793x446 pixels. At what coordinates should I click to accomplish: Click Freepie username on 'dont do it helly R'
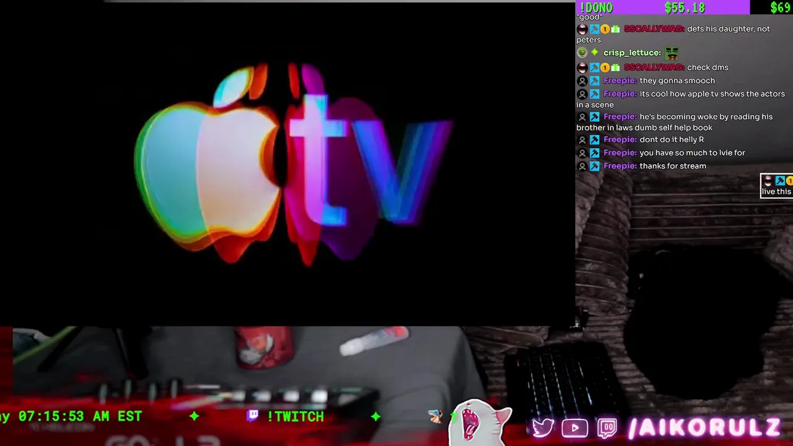coord(620,140)
